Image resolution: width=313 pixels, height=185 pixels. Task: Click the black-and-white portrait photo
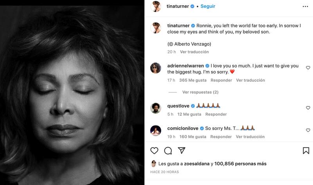[x=72, y=92]
